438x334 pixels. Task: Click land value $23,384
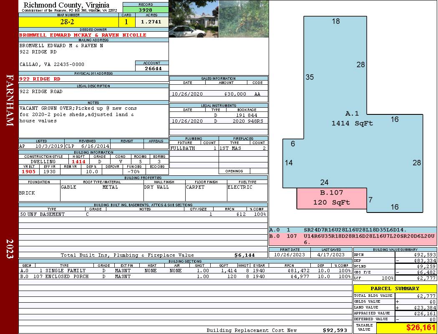coord(425,308)
